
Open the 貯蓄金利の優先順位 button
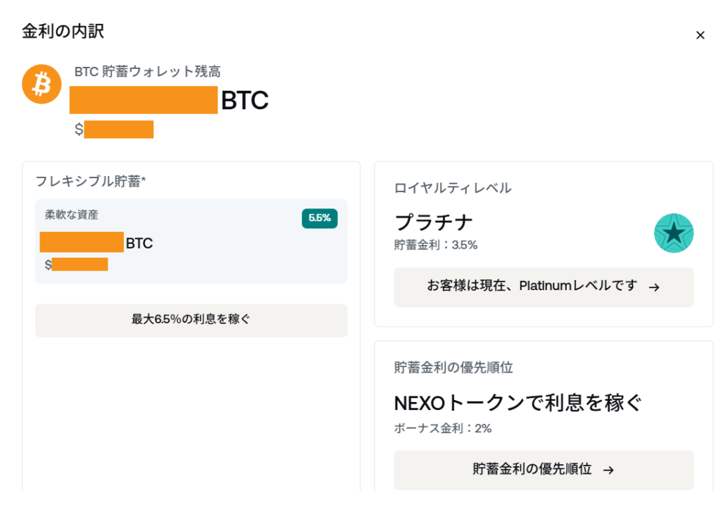tap(543, 470)
